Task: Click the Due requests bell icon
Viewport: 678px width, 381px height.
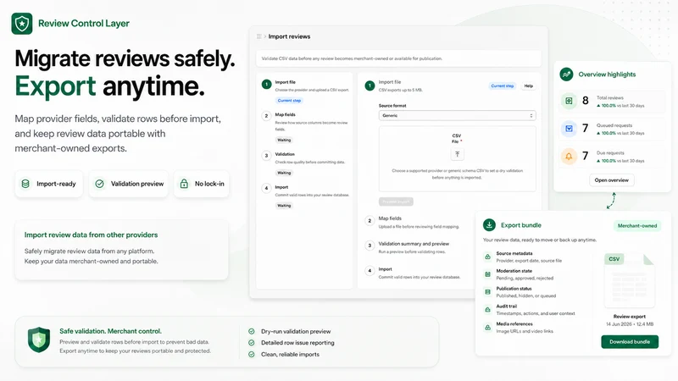Action: point(569,156)
